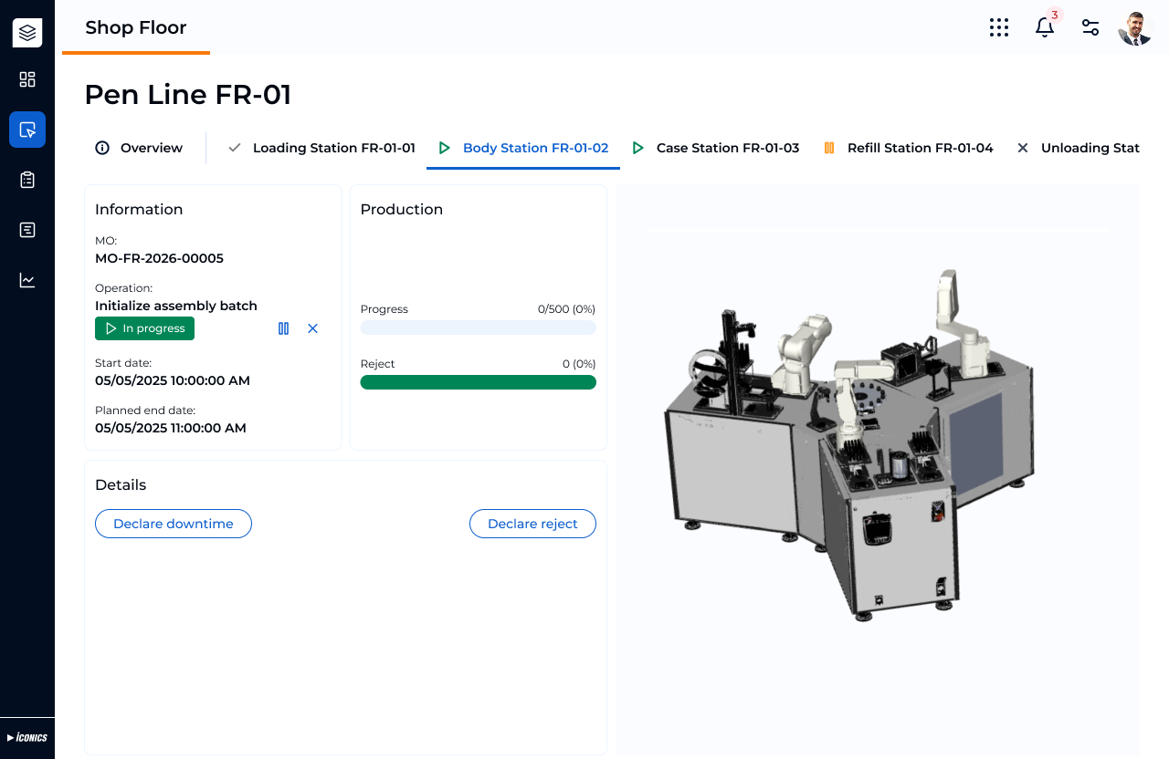
Task: Switch to the Overview tab
Action: pos(139,148)
